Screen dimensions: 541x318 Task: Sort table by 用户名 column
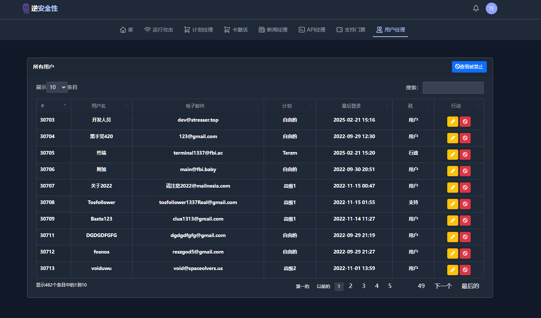coord(101,106)
